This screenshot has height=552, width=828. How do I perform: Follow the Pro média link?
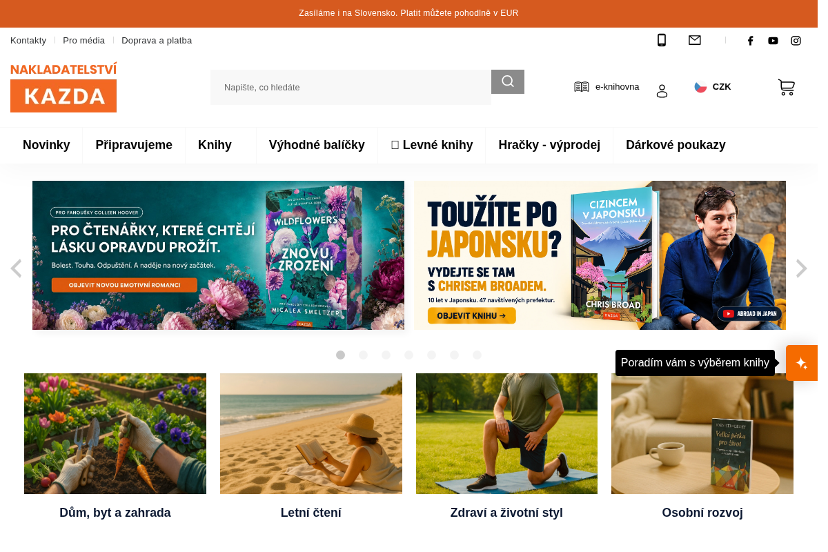coord(83,40)
